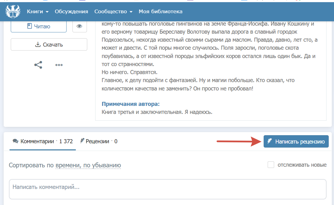Toggle the eye visibility button

click(x=80, y=26)
